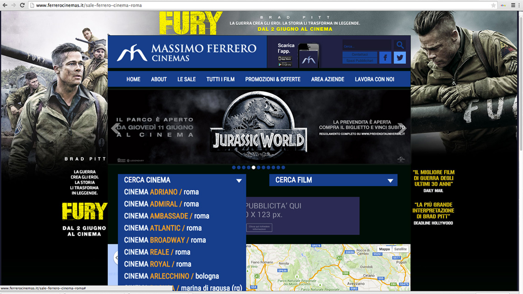The image size is (523, 294).
Task: Open the PROMOZIONI & OFFERTE menu item
Action: 273,79
